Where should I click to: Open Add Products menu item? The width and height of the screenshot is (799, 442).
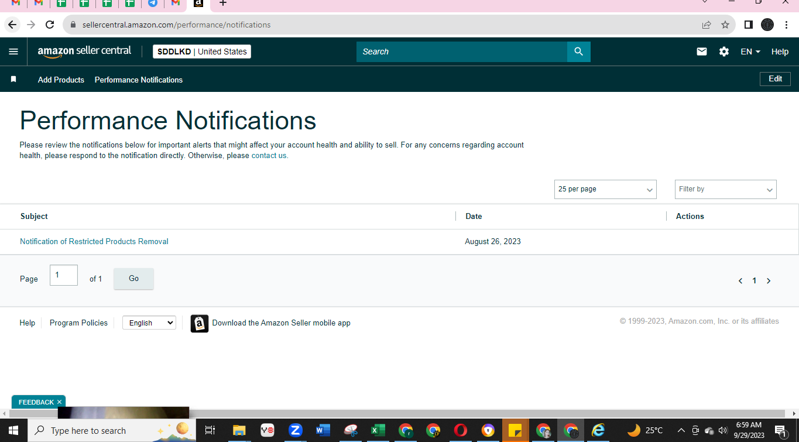pyautogui.click(x=61, y=80)
